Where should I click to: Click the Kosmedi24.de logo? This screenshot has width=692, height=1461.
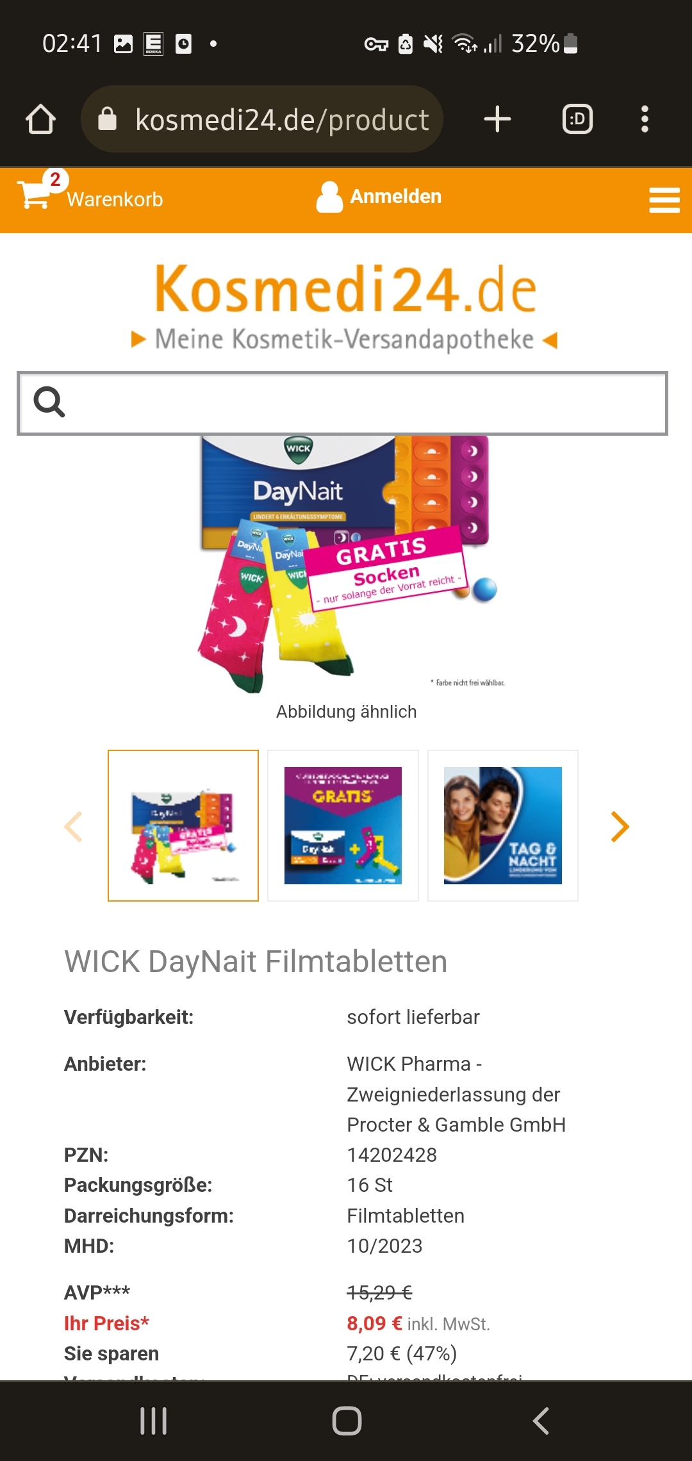coord(345,305)
